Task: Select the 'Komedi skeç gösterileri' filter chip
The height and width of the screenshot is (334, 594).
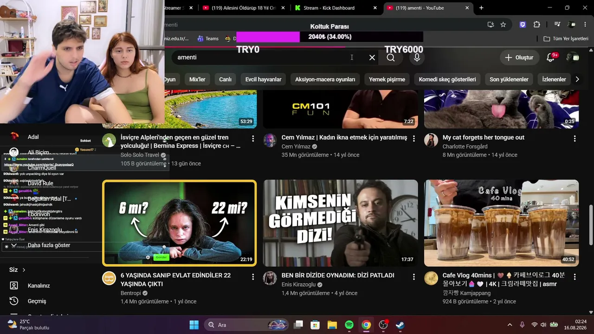Action: (x=447, y=79)
